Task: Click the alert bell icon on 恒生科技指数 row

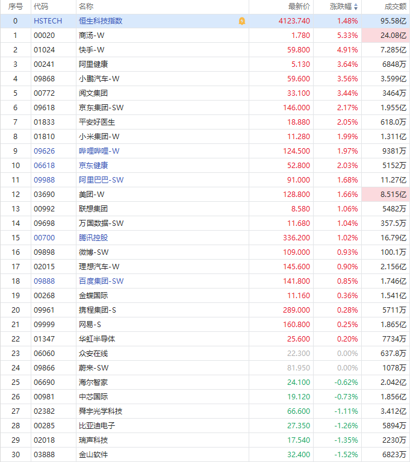Action: pos(242,21)
